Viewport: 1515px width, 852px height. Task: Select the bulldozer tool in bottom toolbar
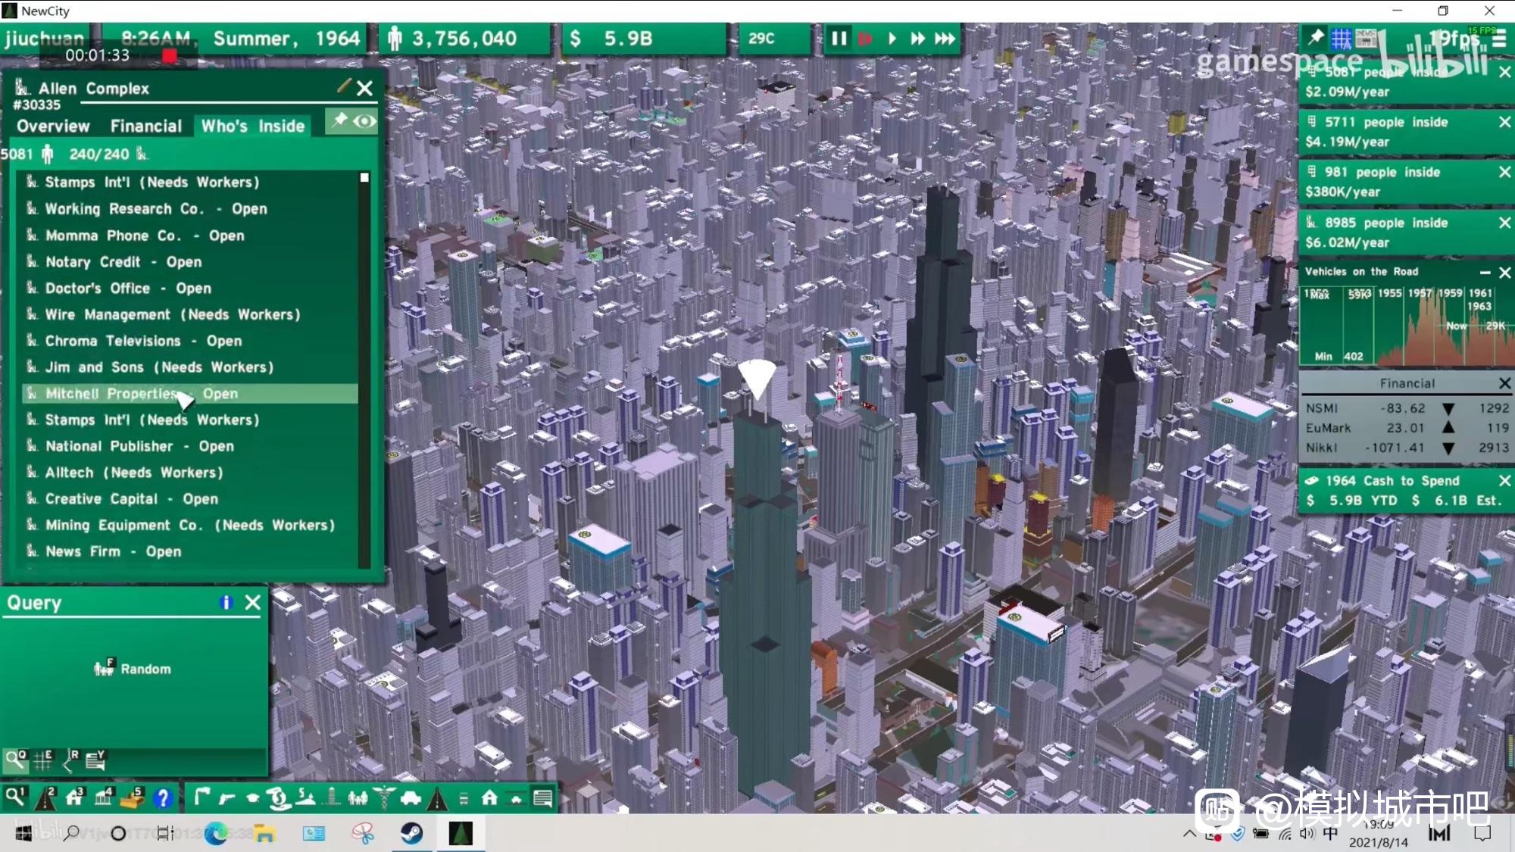coord(133,797)
